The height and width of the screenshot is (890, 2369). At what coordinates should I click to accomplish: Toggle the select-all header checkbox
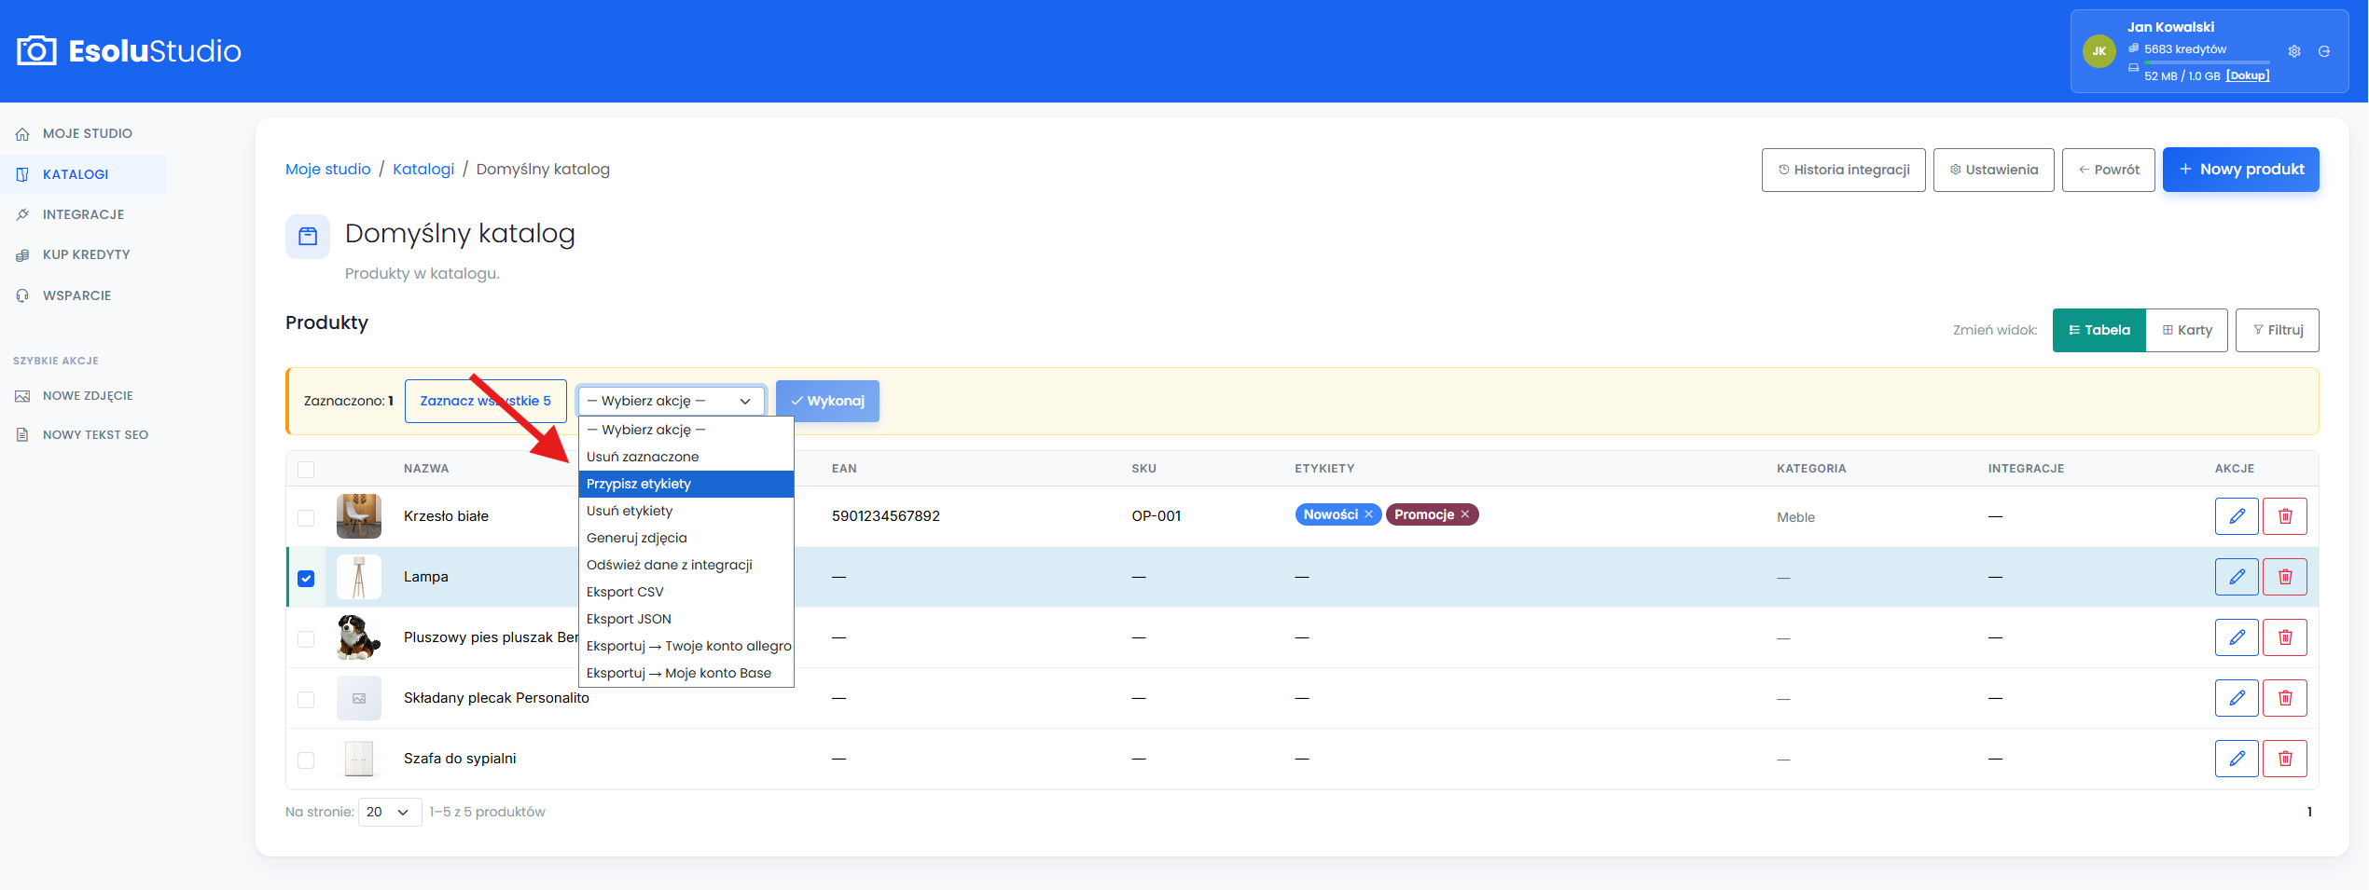(x=306, y=470)
